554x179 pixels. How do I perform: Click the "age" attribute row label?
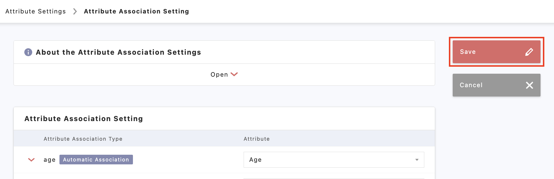[x=49, y=160]
